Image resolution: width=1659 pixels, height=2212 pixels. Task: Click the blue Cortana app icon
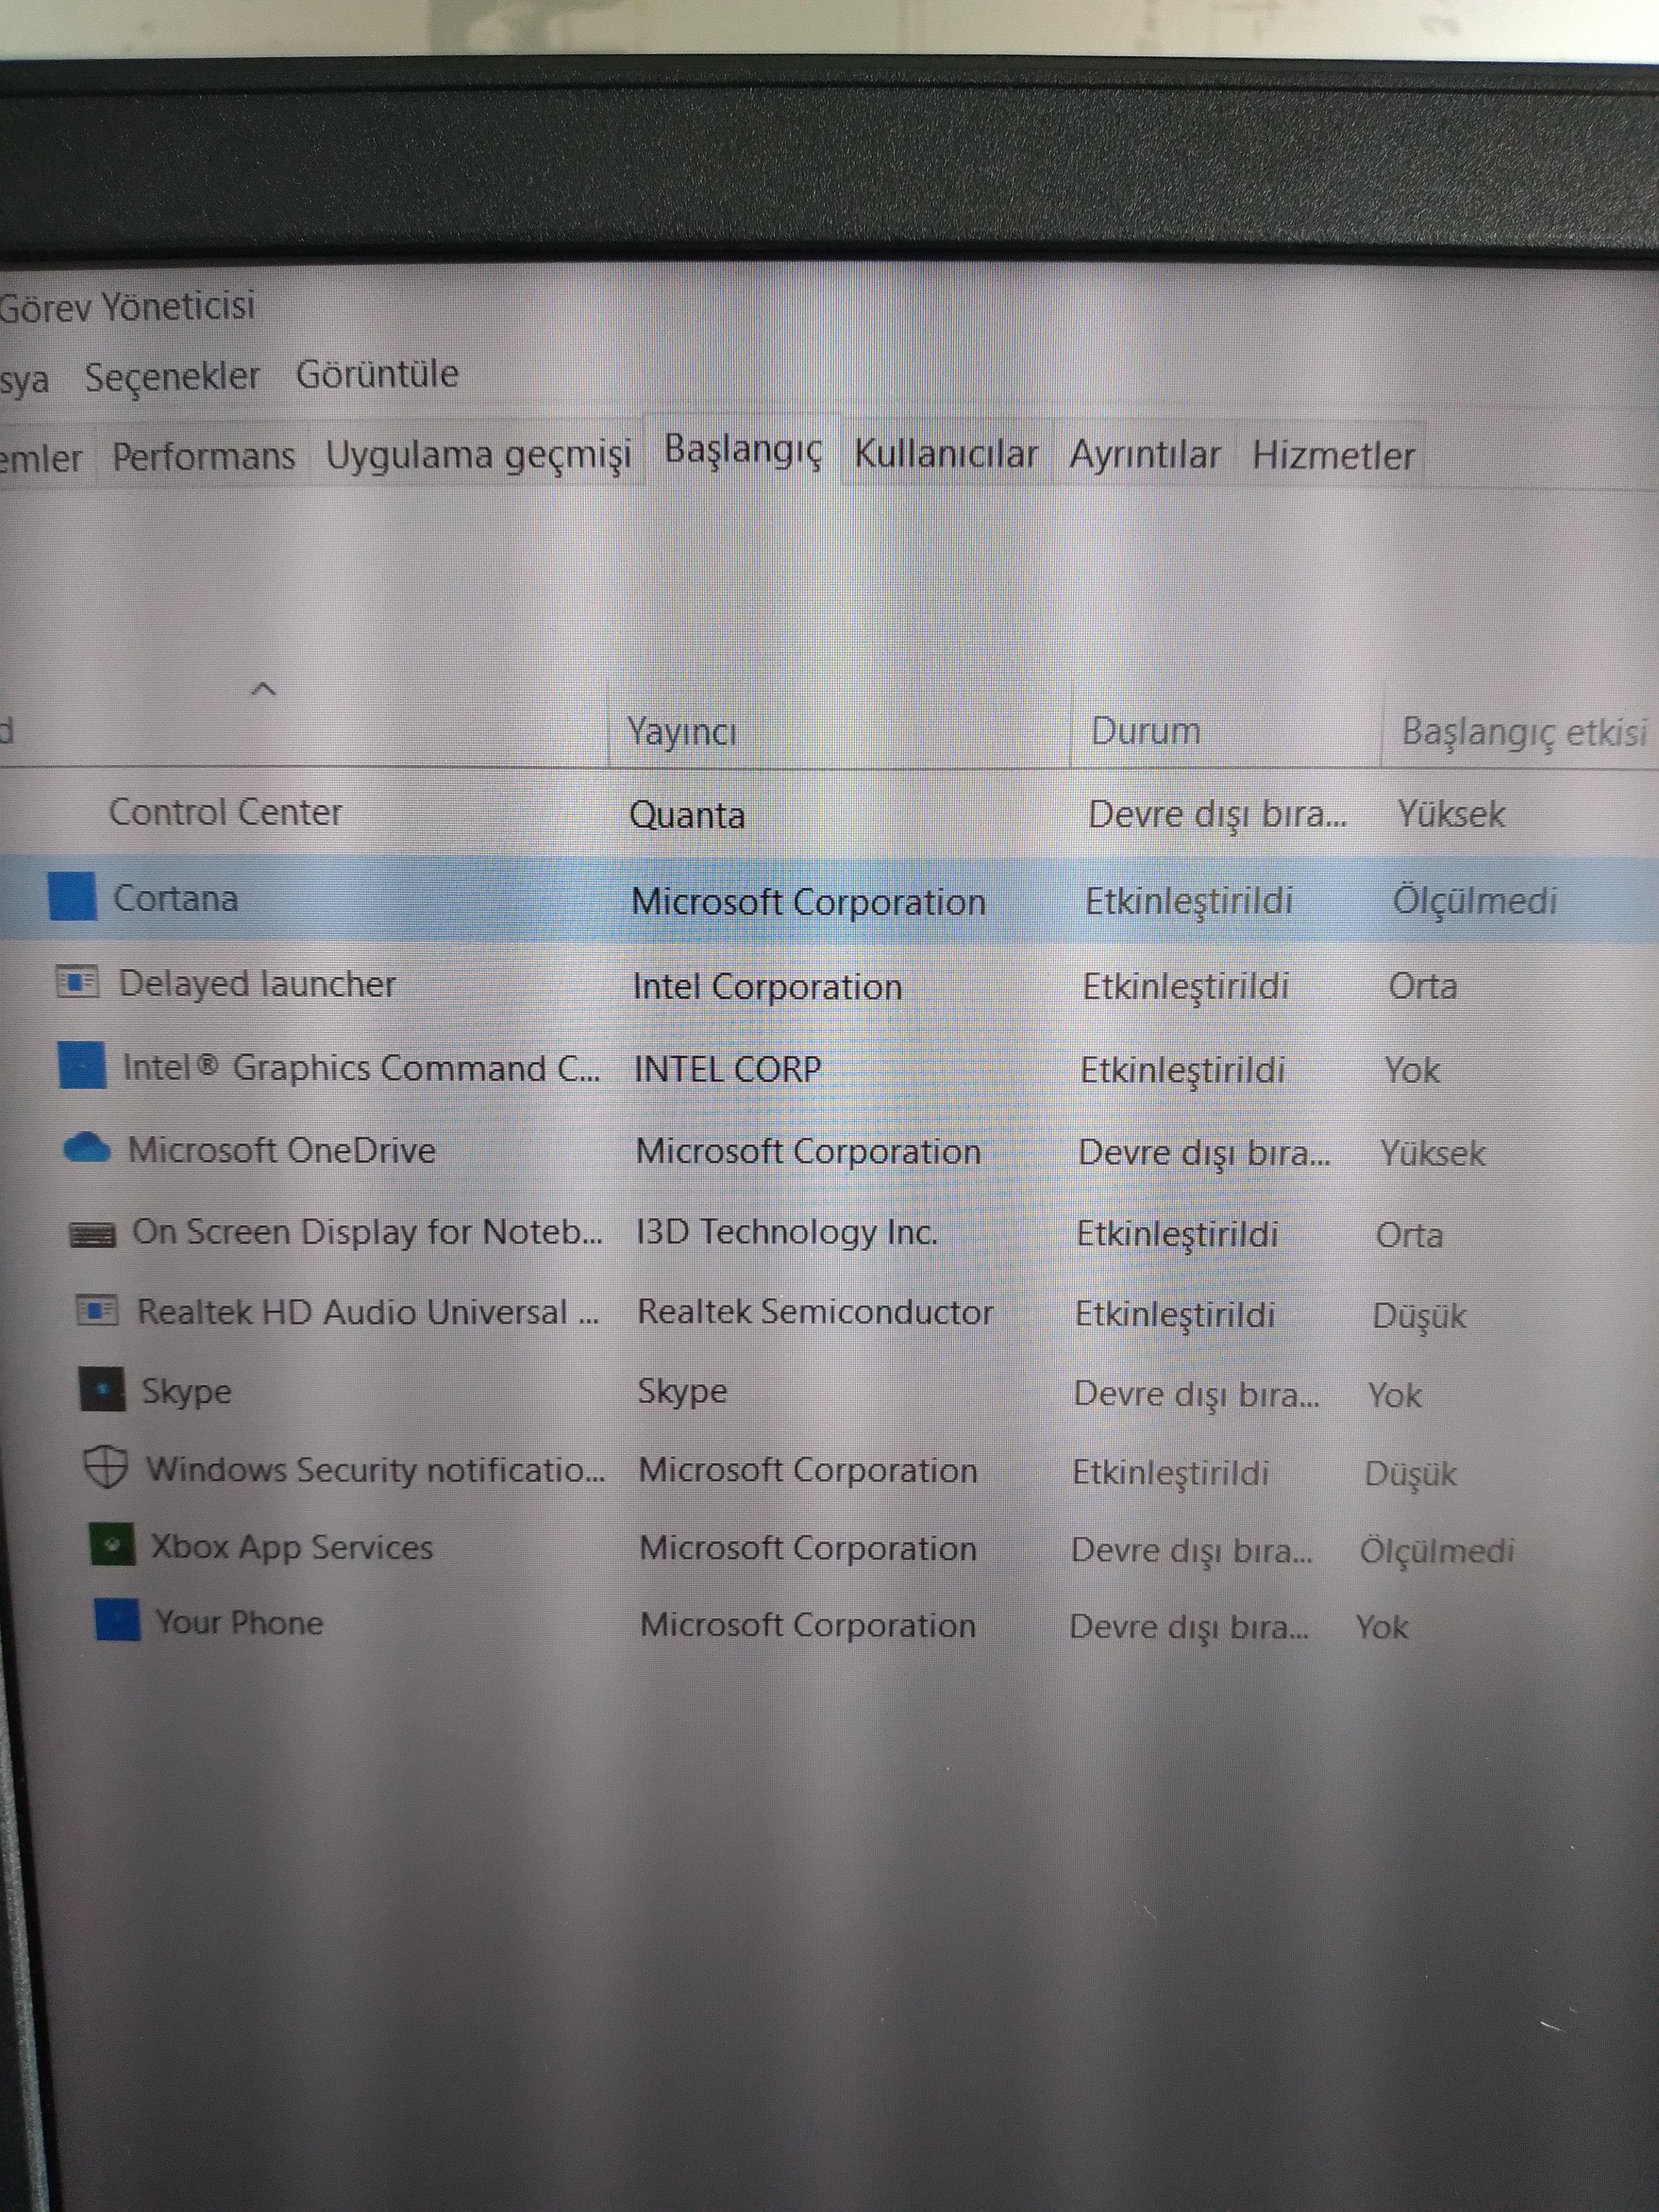pyautogui.click(x=72, y=896)
